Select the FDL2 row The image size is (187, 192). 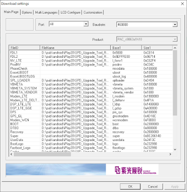(x=91, y=56)
